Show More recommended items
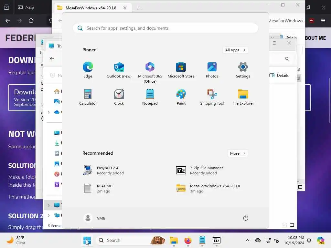The width and height of the screenshot is (331, 248). [x=238, y=153]
